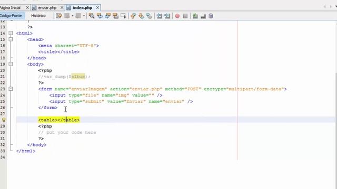Collapse the <head> code fold
The width and height of the screenshot is (337, 189).
11,39
